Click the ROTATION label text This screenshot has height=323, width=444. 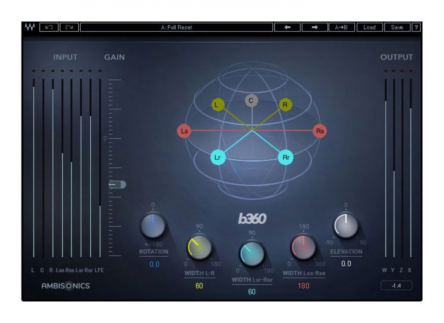(x=154, y=252)
